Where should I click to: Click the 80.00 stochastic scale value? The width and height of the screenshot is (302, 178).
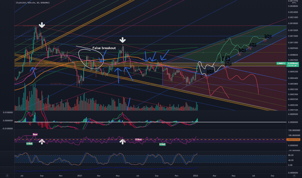coord(291,155)
